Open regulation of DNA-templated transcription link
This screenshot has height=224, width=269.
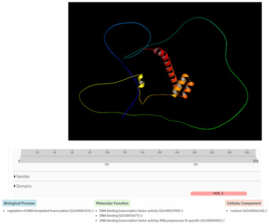[49, 211]
